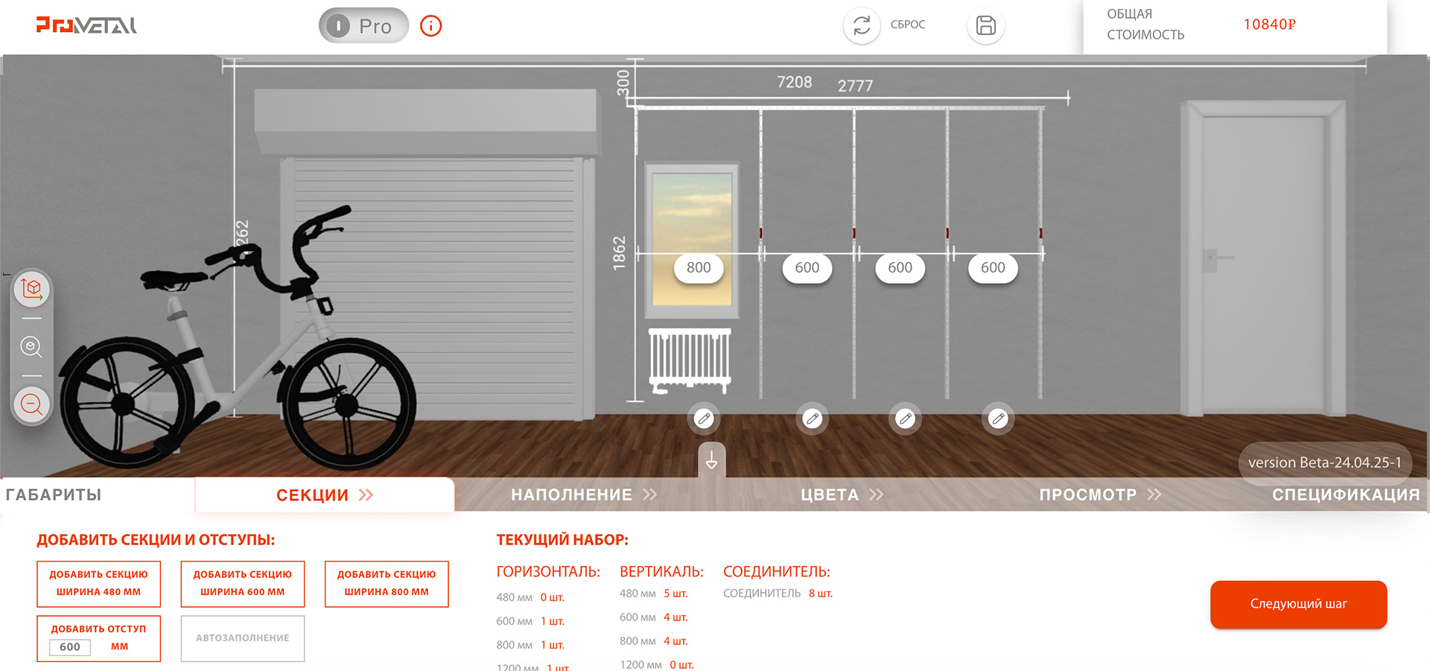Click the ДОБАВИТЬ ОТСТУП button label
1430x671 pixels.
click(x=98, y=629)
